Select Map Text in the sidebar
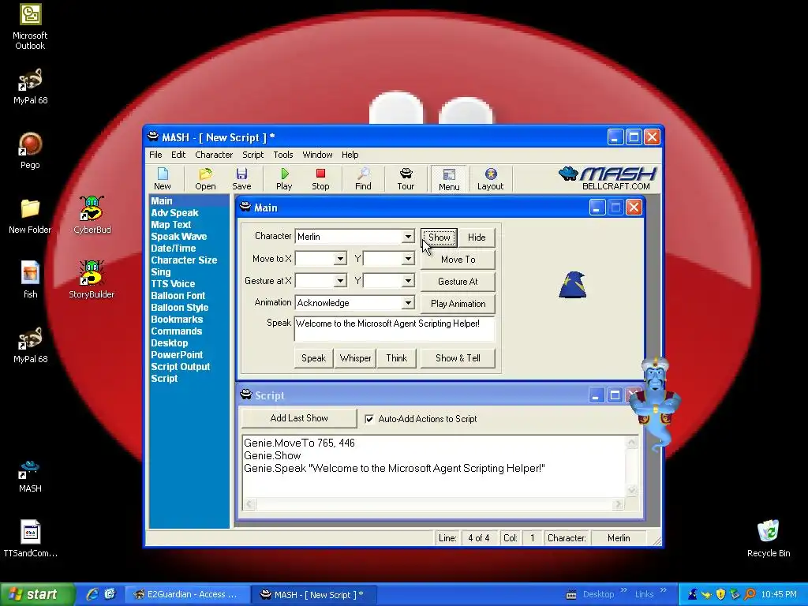 coord(171,225)
